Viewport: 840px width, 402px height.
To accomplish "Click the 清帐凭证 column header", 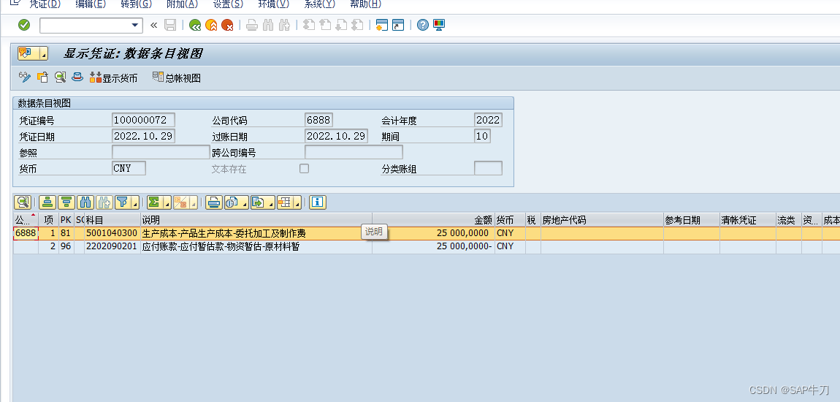I will point(748,220).
